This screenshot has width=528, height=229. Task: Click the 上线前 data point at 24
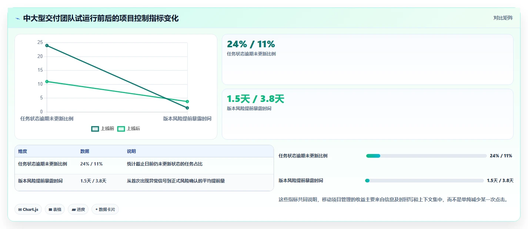(47, 45)
